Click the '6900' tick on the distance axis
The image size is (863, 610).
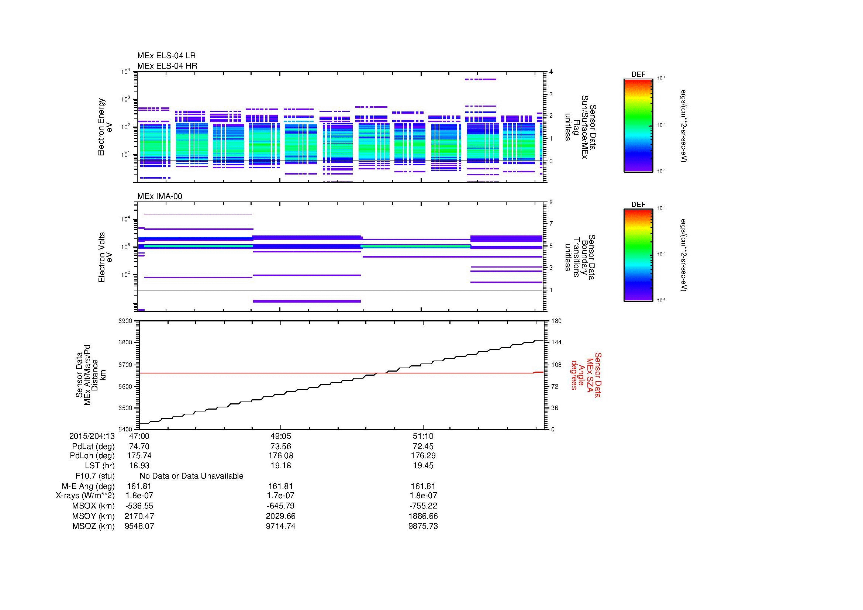coord(125,321)
